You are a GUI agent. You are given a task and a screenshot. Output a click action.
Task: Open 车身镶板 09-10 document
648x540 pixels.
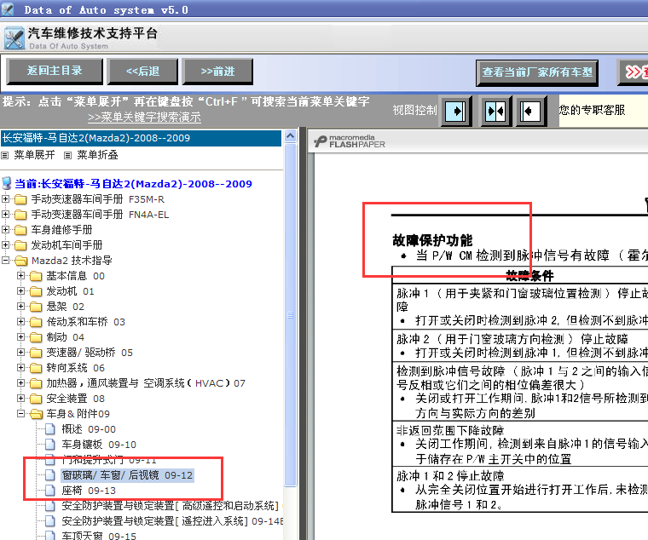click(99, 445)
